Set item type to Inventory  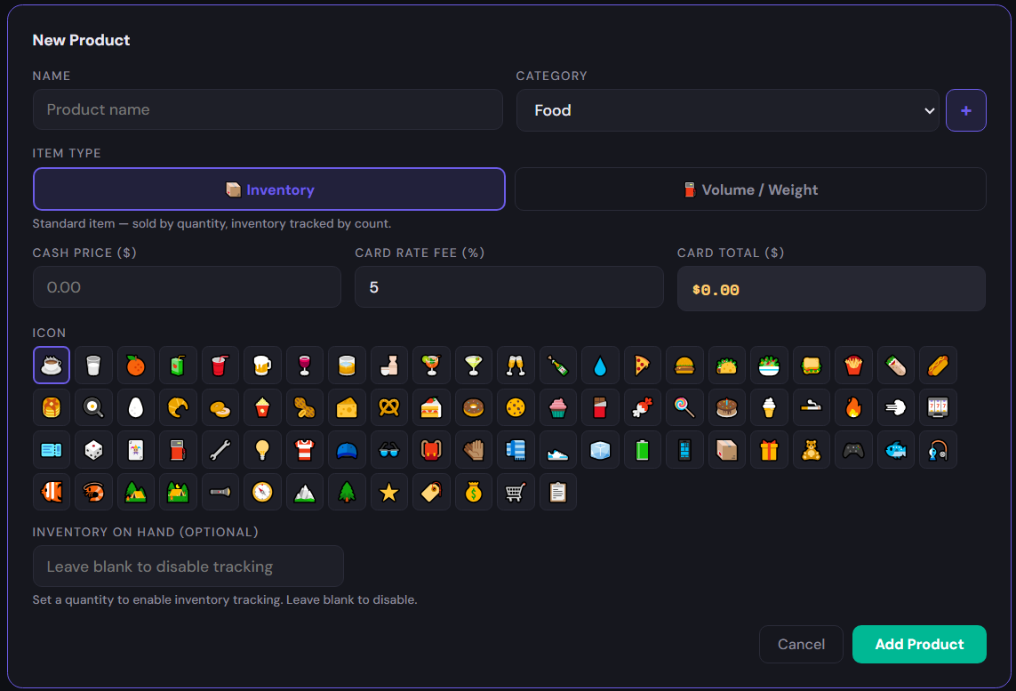[269, 189]
